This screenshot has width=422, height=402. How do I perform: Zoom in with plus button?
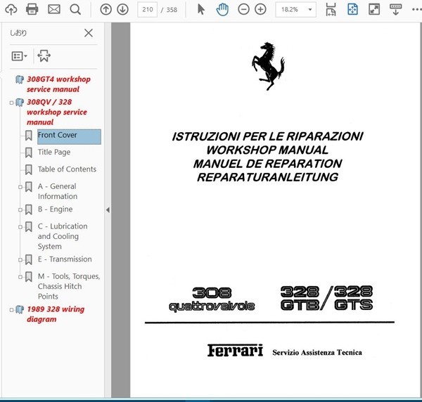click(x=260, y=10)
